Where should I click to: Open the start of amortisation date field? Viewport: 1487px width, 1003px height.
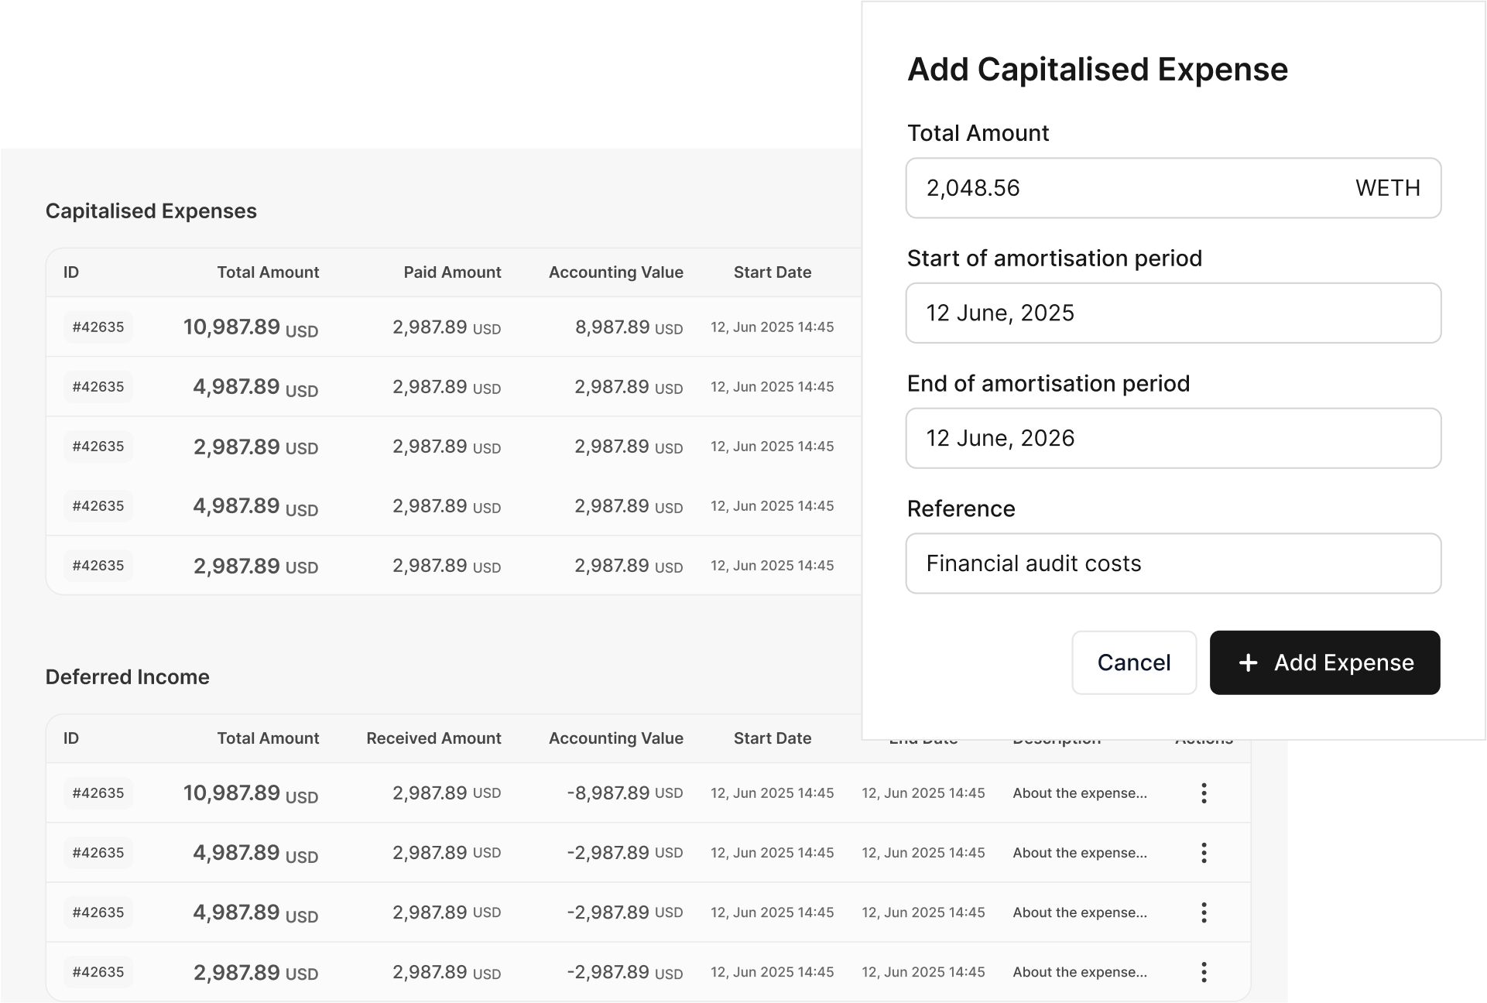(1173, 313)
